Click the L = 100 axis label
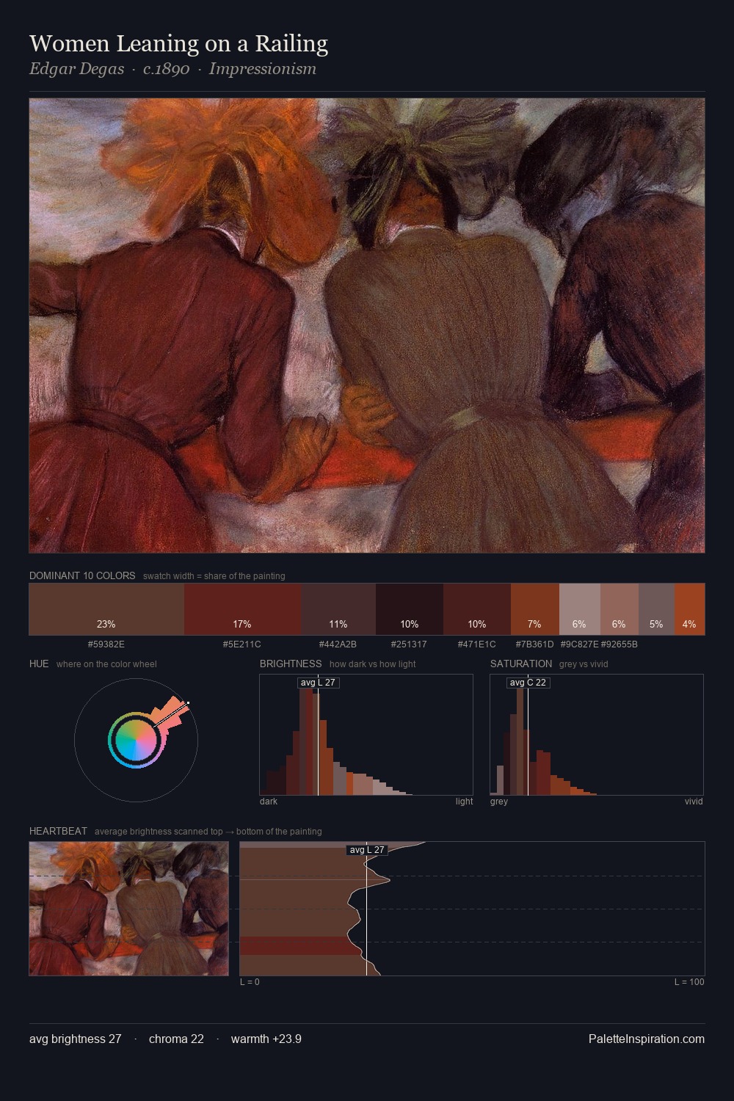 click(x=689, y=982)
